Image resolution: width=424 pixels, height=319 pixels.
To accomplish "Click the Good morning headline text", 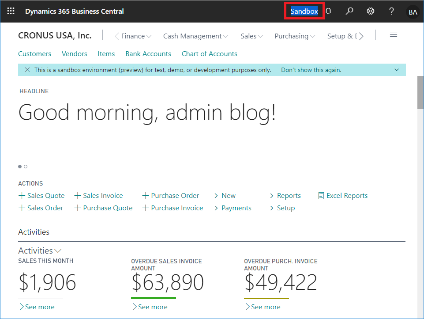I will (147, 112).
